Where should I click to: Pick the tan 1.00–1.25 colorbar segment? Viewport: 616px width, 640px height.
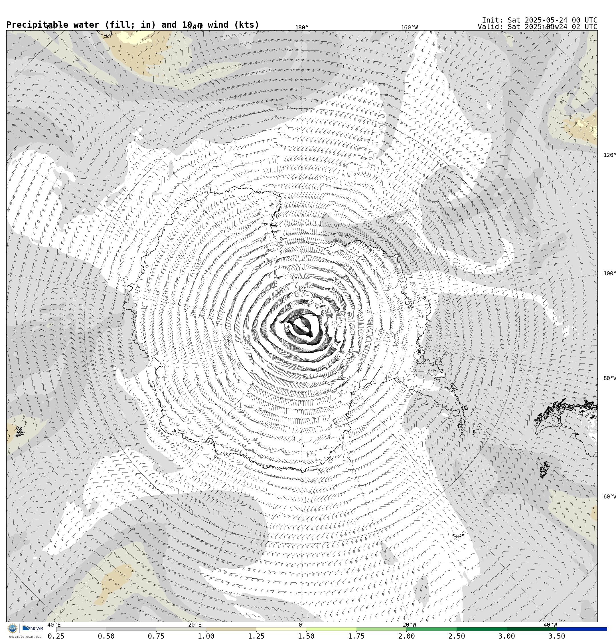(x=231, y=629)
